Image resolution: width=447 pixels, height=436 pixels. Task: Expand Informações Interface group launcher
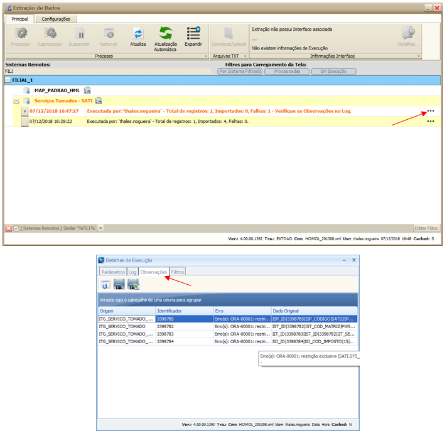419,56
